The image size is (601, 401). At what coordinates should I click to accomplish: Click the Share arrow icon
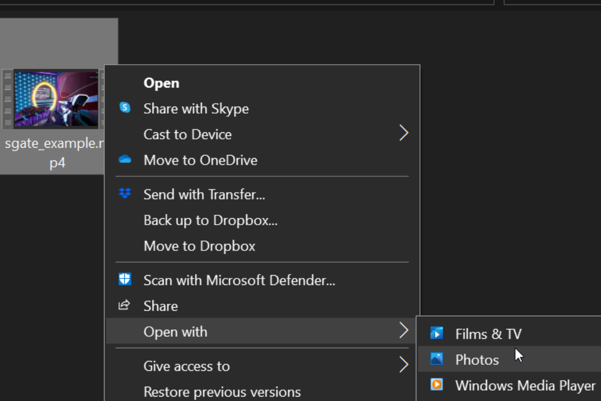pyautogui.click(x=124, y=305)
